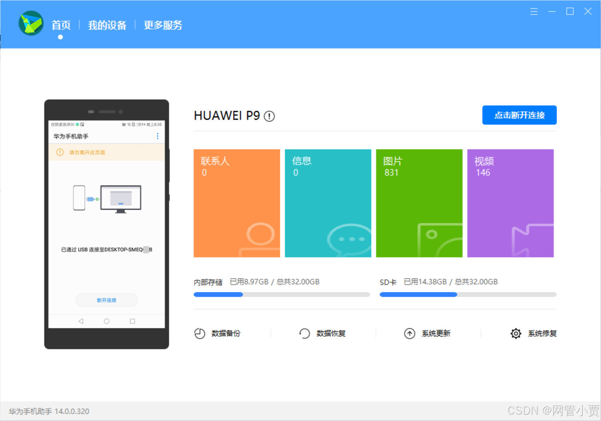Open the hamburger menu in title bar
Image resolution: width=601 pixels, height=421 pixels.
534,12
